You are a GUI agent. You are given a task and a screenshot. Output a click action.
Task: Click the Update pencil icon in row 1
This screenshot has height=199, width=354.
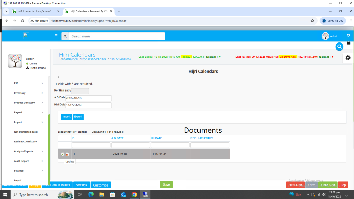pyautogui.click(x=63, y=154)
